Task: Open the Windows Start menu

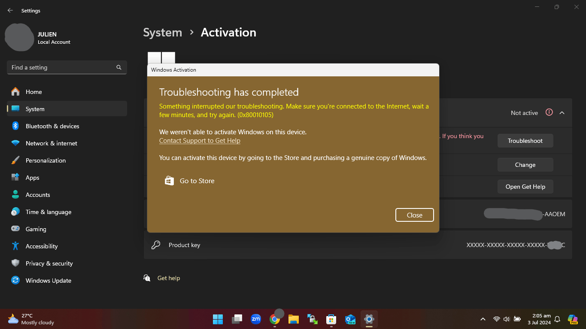Action: pos(218,319)
